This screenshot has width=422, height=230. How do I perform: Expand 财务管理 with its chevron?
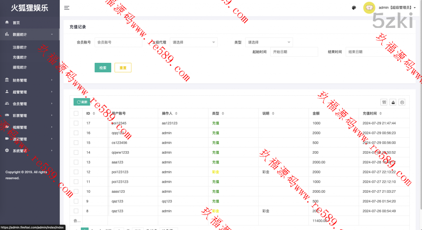(x=52, y=80)
